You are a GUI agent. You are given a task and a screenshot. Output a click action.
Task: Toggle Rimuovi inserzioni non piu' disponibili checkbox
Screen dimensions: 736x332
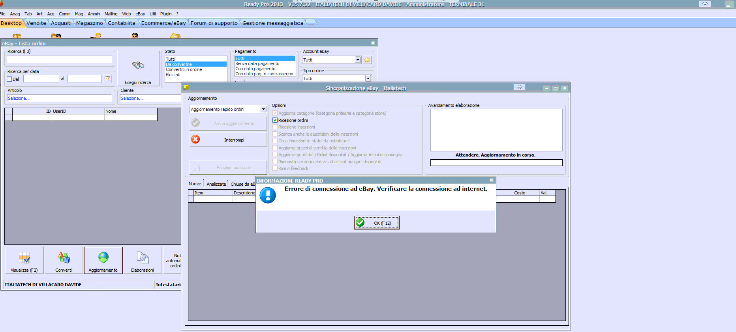[x=275, y=162]
